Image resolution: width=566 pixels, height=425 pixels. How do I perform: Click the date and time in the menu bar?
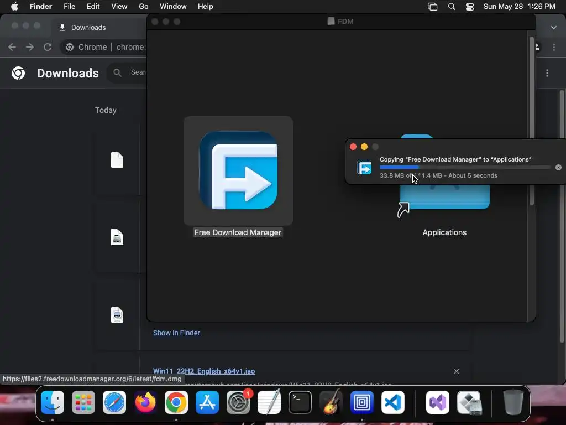point(519,7)
